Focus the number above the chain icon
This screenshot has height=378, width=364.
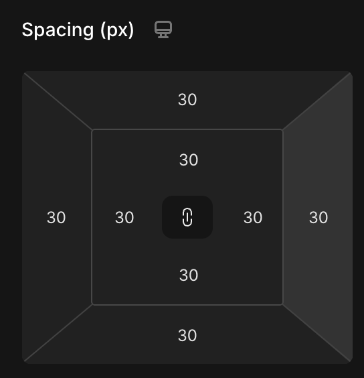189,160
